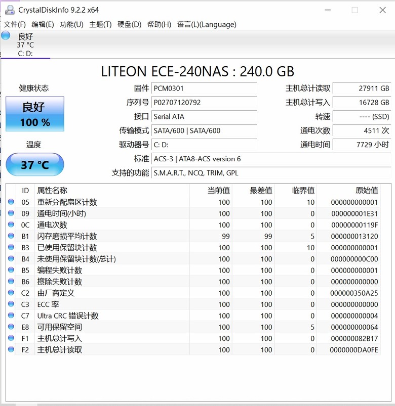
Task: Click the 传输模式 field SATA/600 | SATA/600
Action: click(x=204, y=130)
